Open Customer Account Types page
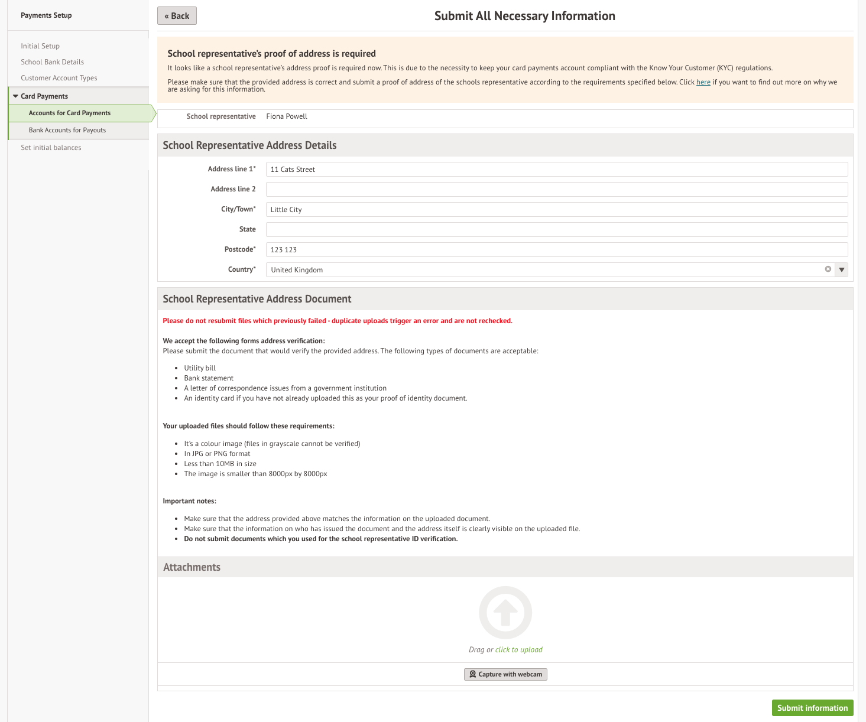The width and height of the screenshot is (866, 722). pos(59,78)
